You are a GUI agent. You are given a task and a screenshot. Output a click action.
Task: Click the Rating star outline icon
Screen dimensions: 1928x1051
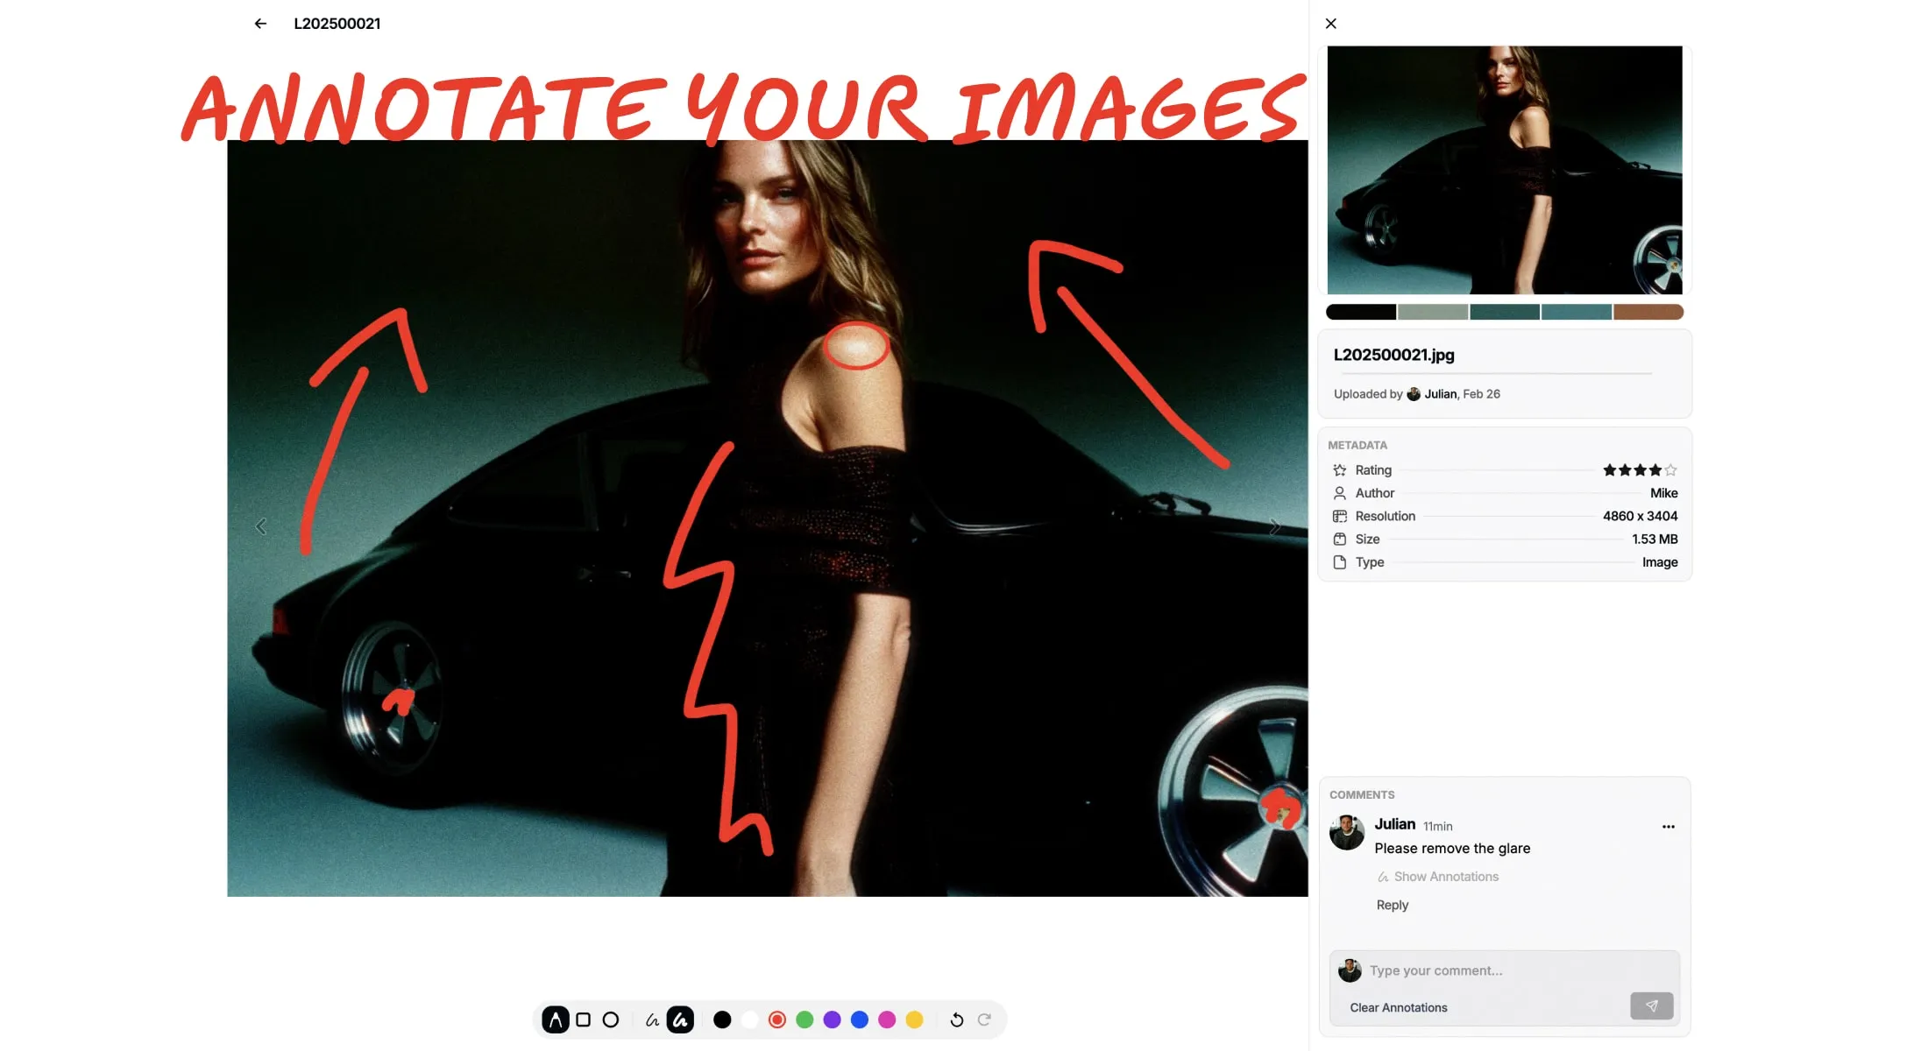[1340, 470]
